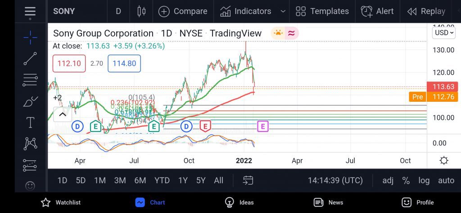Set range to 5D
461x213 pixels.
pyautogui.click(x=81, y=180)
